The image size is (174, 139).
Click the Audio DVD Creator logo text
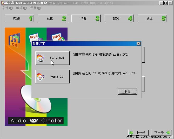click(x=36, y=121)
